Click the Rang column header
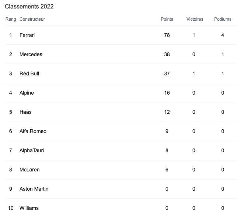 11,19
